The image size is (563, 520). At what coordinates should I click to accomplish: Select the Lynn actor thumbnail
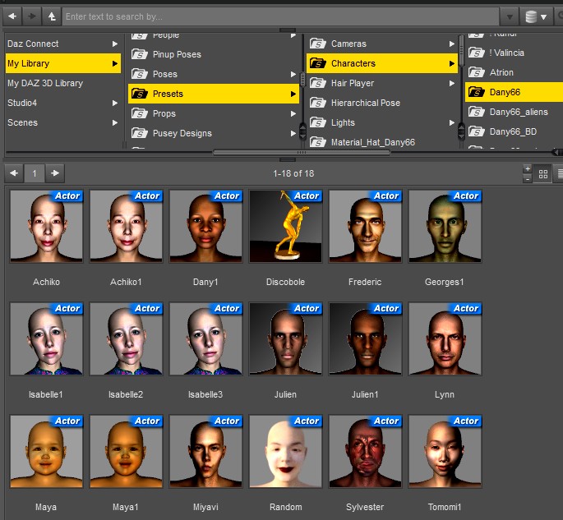[445, 338]
